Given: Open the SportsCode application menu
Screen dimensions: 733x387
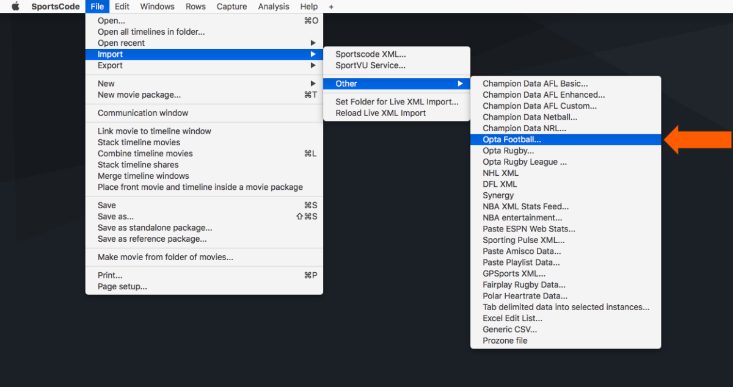Looking at the screenshot, I should click(56, 7).
